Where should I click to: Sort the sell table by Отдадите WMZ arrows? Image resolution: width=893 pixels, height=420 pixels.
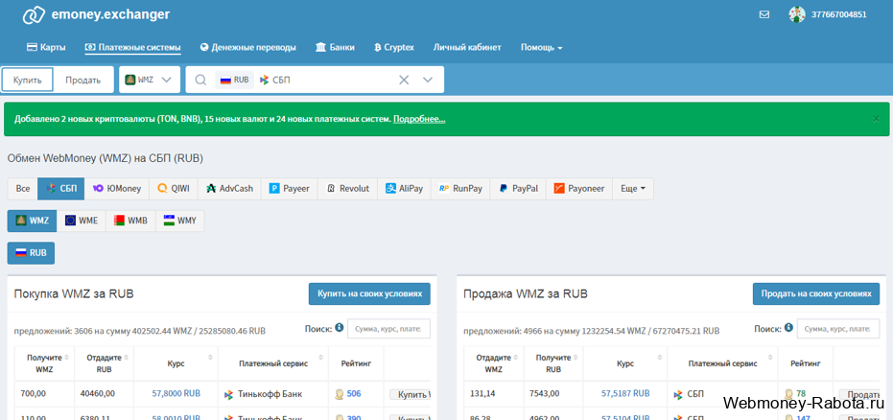coord(517,358)
